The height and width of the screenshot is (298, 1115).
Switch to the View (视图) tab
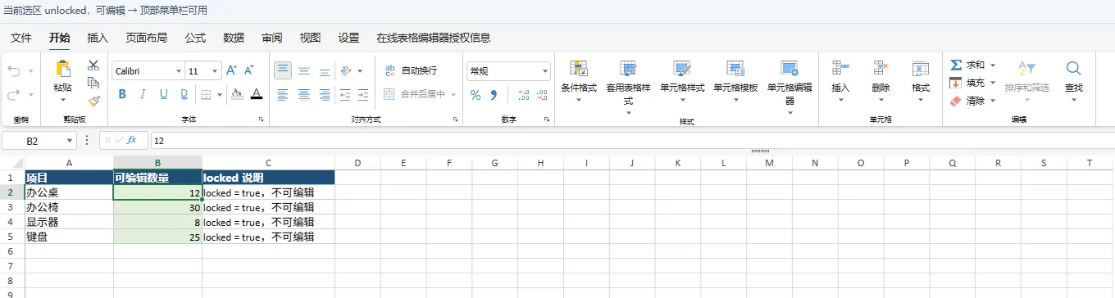[x=310, y=38]
